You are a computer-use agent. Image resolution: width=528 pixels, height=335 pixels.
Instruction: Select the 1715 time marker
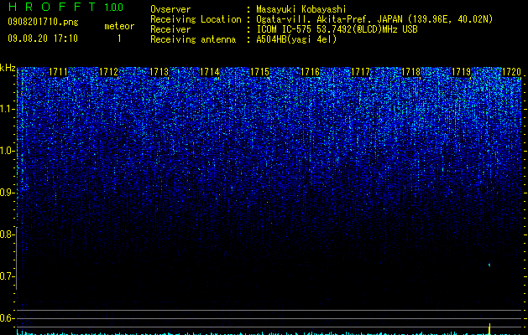coord(259,72)
